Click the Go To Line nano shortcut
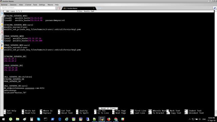The image size is (217, 122). [x=102, y=113]
